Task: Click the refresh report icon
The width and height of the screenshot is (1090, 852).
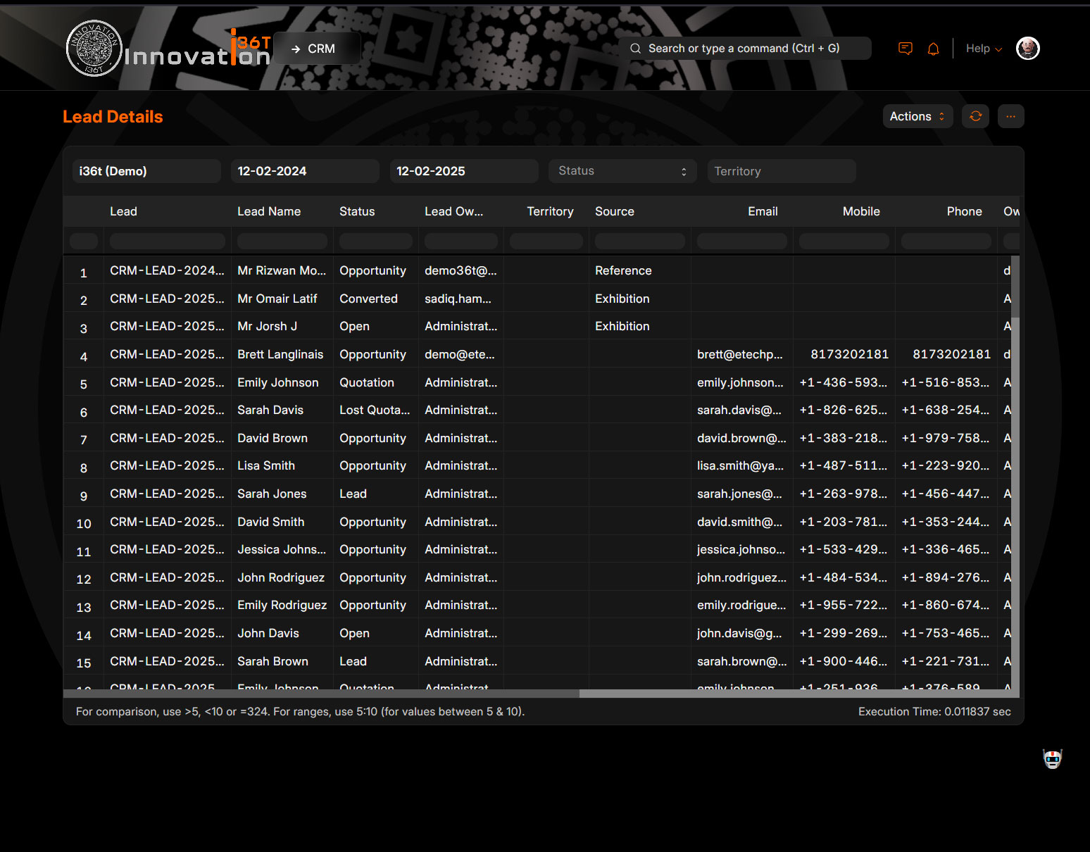Action: point(975,116)
